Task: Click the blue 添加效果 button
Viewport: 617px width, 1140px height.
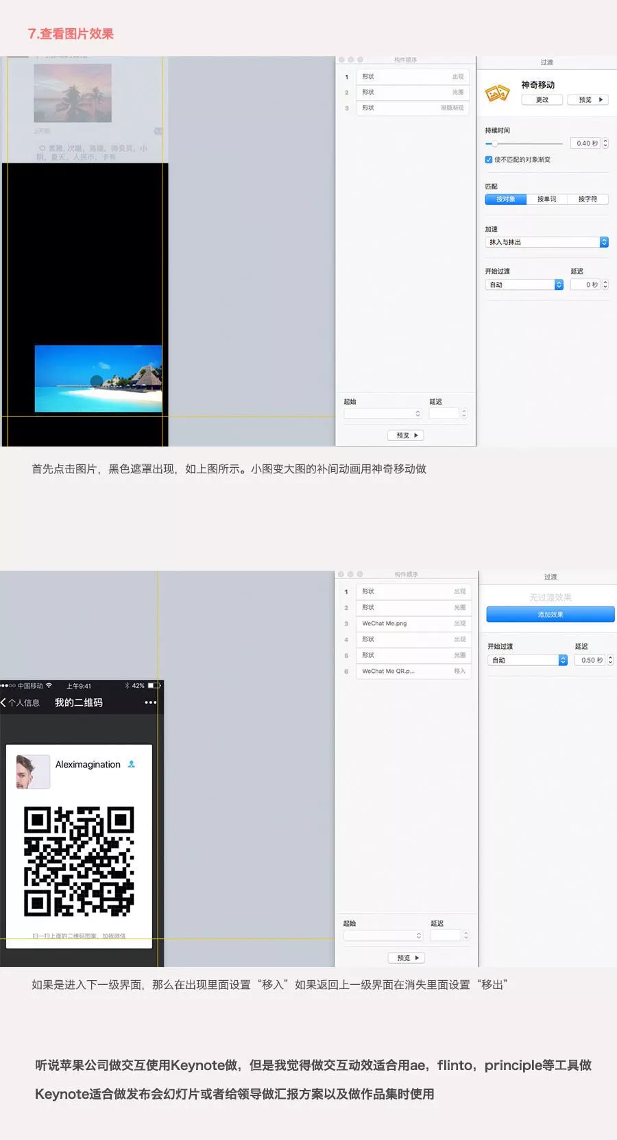Action: pos(551,615)
